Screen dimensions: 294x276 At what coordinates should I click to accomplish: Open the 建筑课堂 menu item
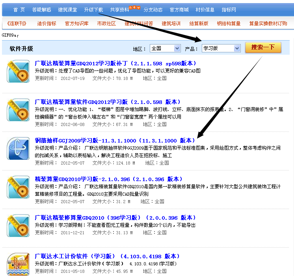(67, 10)
